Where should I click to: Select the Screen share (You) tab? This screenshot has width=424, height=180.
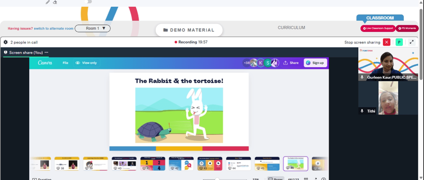[26, 52]
